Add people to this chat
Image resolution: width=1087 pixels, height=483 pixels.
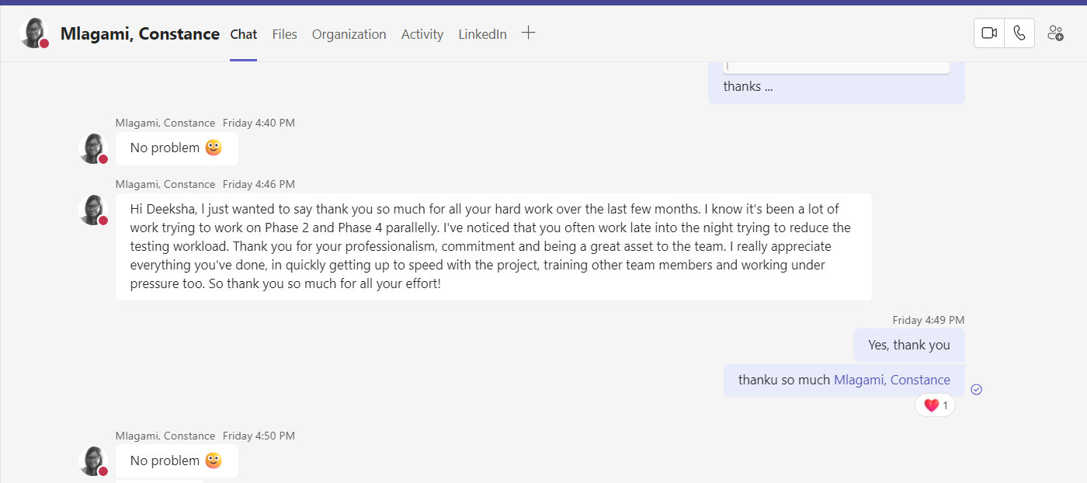1055,33
